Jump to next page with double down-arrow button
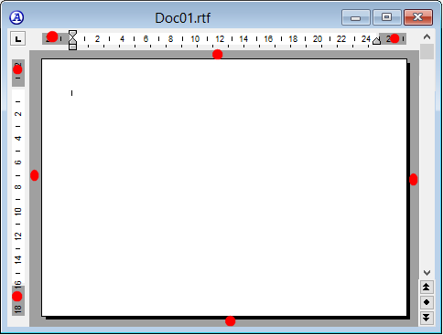 427,318
